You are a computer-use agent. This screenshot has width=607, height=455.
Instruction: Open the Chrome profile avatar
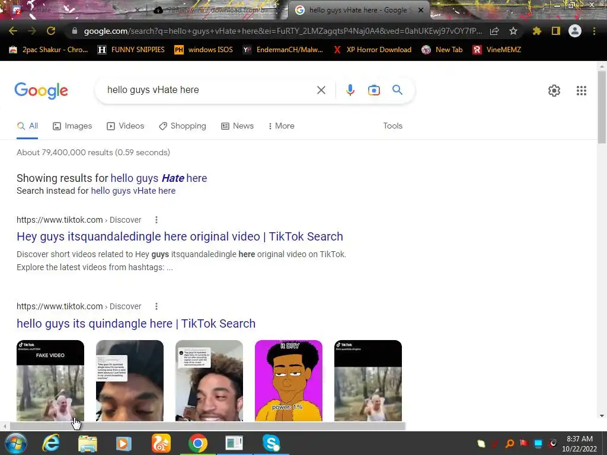[575, 31]
